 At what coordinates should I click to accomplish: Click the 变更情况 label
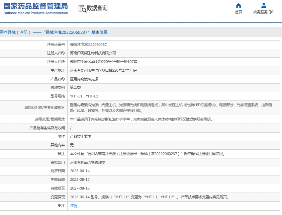coord(58,197)
